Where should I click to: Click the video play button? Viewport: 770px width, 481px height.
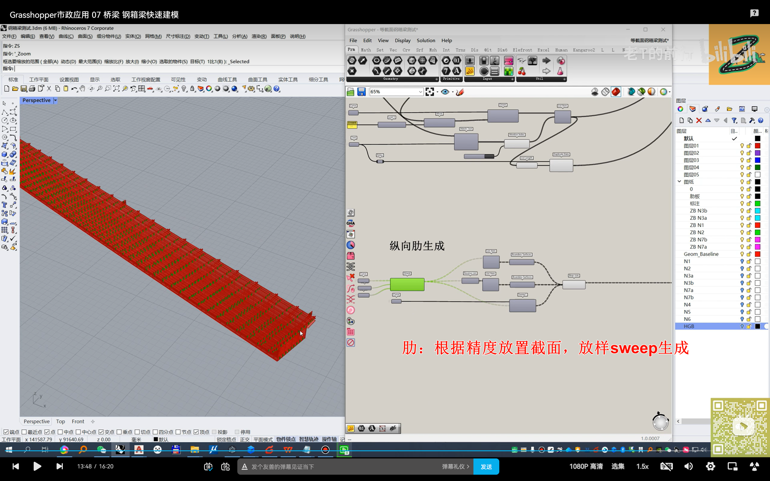[37, 466]
